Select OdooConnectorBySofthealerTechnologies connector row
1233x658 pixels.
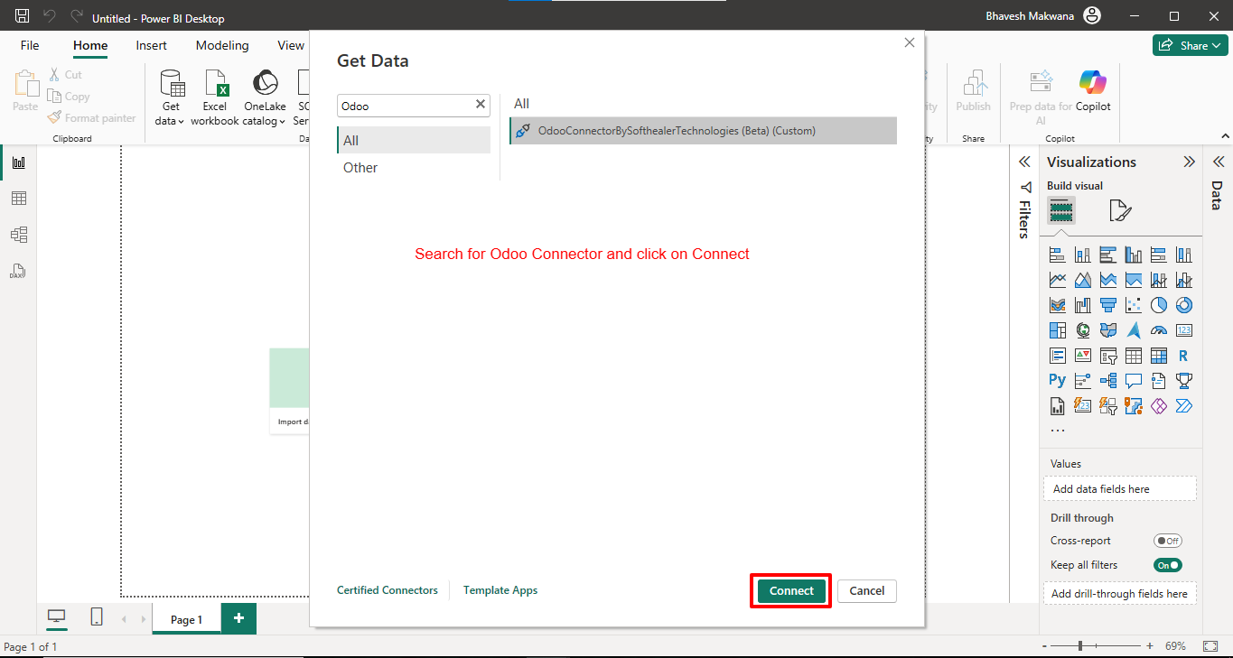703,131
